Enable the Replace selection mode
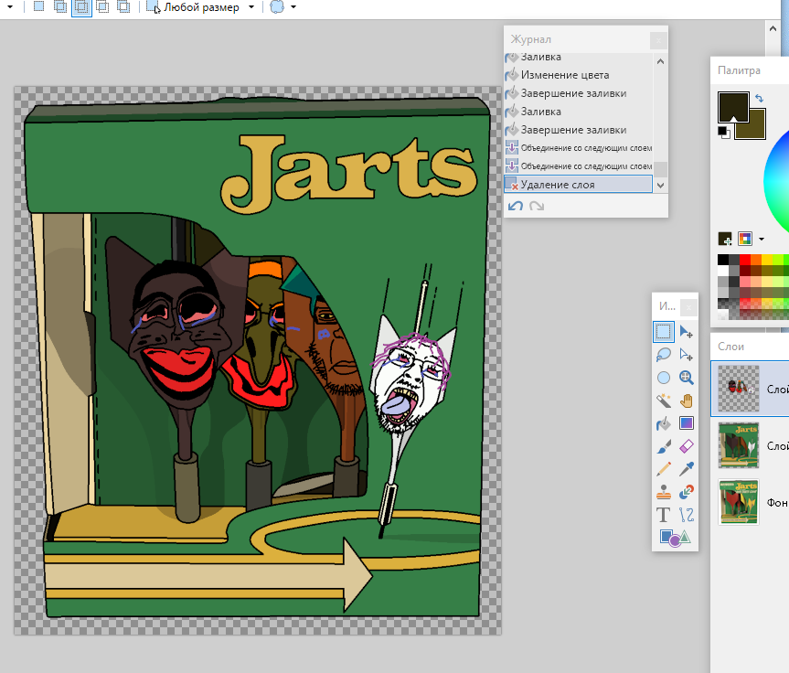Viewport: 789px width, 673px height. (38, 7)
